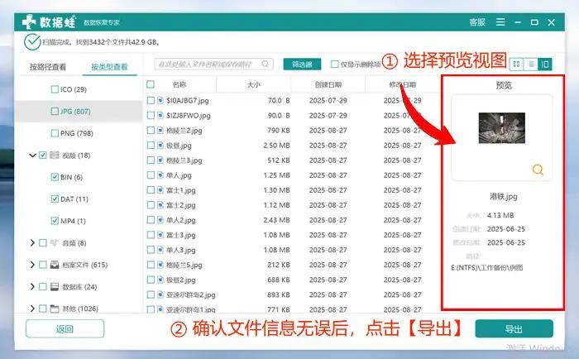Switch to list view icon

point(531,64)
